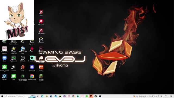Select the Blitz desktop icon
This screenshot has width=174, height=98.
pyautogui.click(x=32, y=50)
